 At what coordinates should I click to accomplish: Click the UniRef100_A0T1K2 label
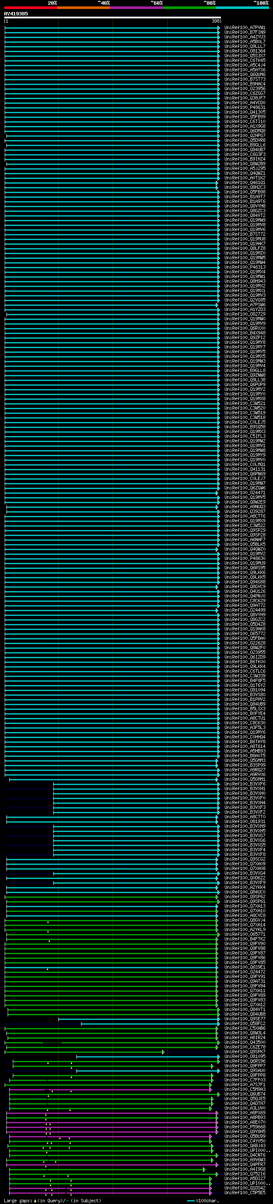pos(244,178)
